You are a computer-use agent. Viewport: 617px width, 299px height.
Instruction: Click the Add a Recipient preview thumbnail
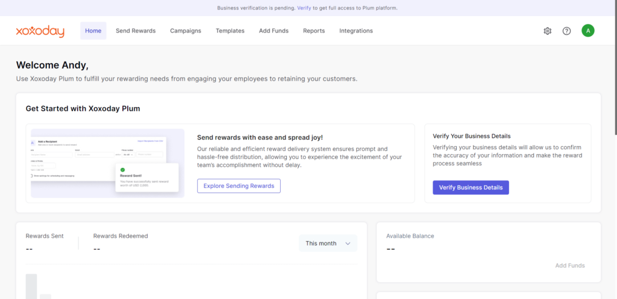point(107,163)
